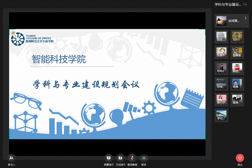The height and width of the screenshot is (168, 252).
Task: Select the participant with group photo avatar
Action: 237,99
